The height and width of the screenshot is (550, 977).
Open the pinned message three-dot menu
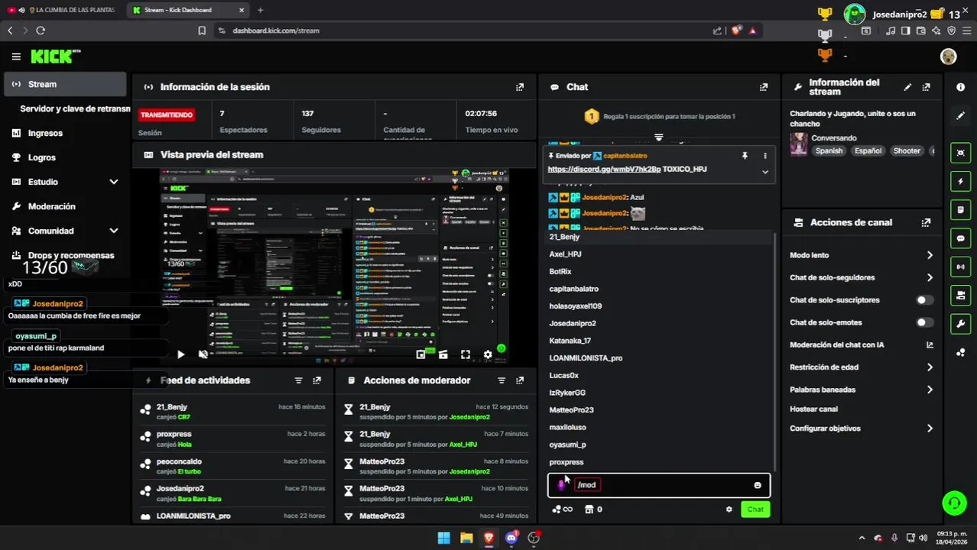[765, 156]
